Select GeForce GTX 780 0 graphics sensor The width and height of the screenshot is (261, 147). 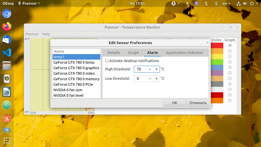(x=76, y=68)
